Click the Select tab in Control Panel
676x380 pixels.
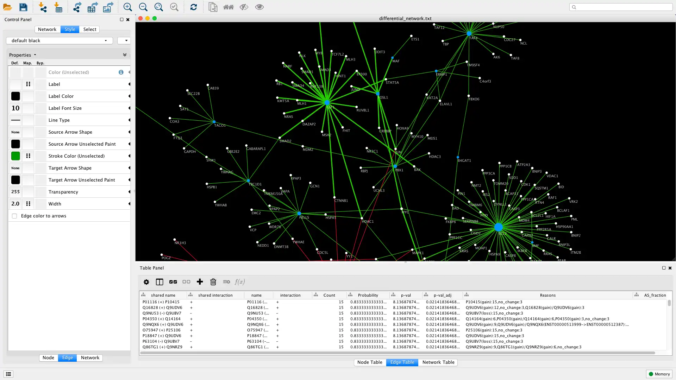[x=90, y=29]
